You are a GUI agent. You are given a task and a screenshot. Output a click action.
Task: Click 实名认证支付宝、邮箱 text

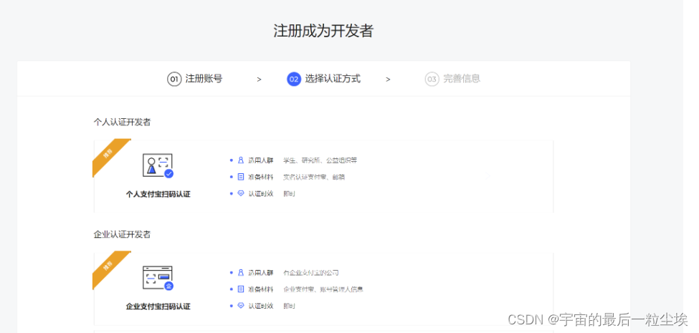tap(314, 177)
